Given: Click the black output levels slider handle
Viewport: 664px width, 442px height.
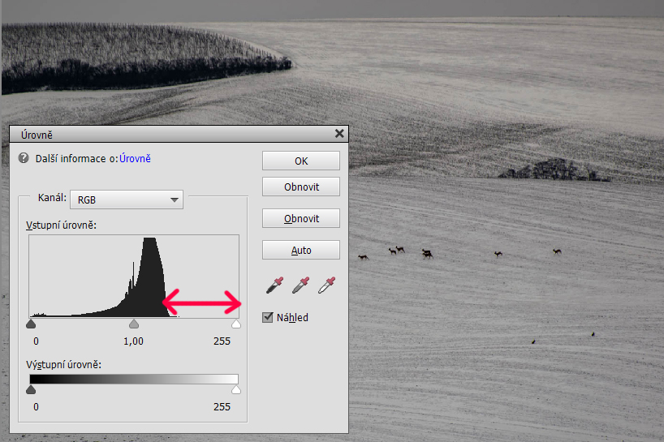Looking at the screenshot, I should point(31,390).
